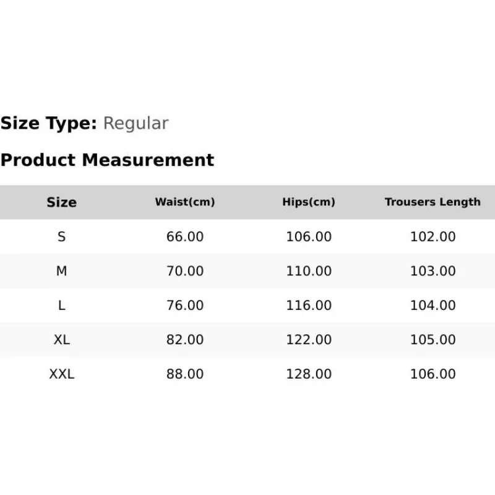
Task: Click waist value 66.00 for size S
Action: pos(185,236)
